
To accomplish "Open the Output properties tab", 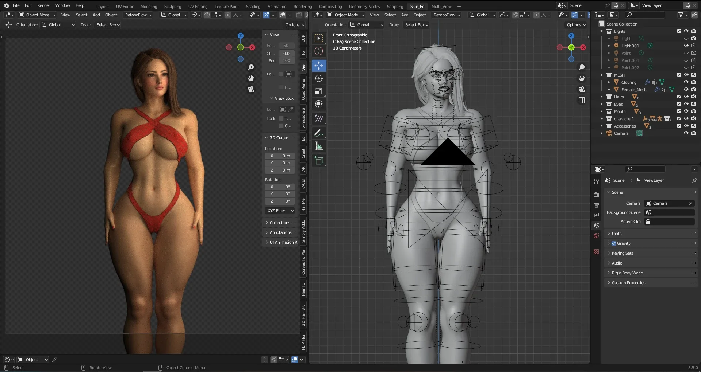I will [x=596, y=205].
